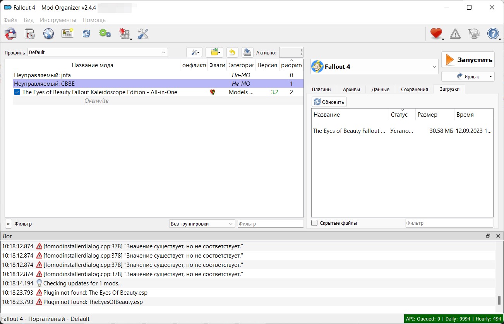Sort downloads by Название column header
This screenshot has height=324, width=504.
350,115
